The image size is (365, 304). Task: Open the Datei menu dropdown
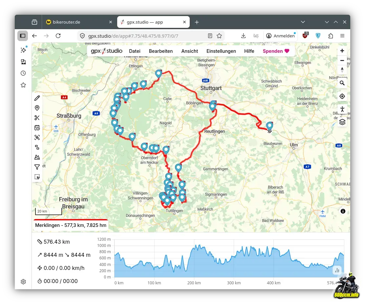click(135, 51)
